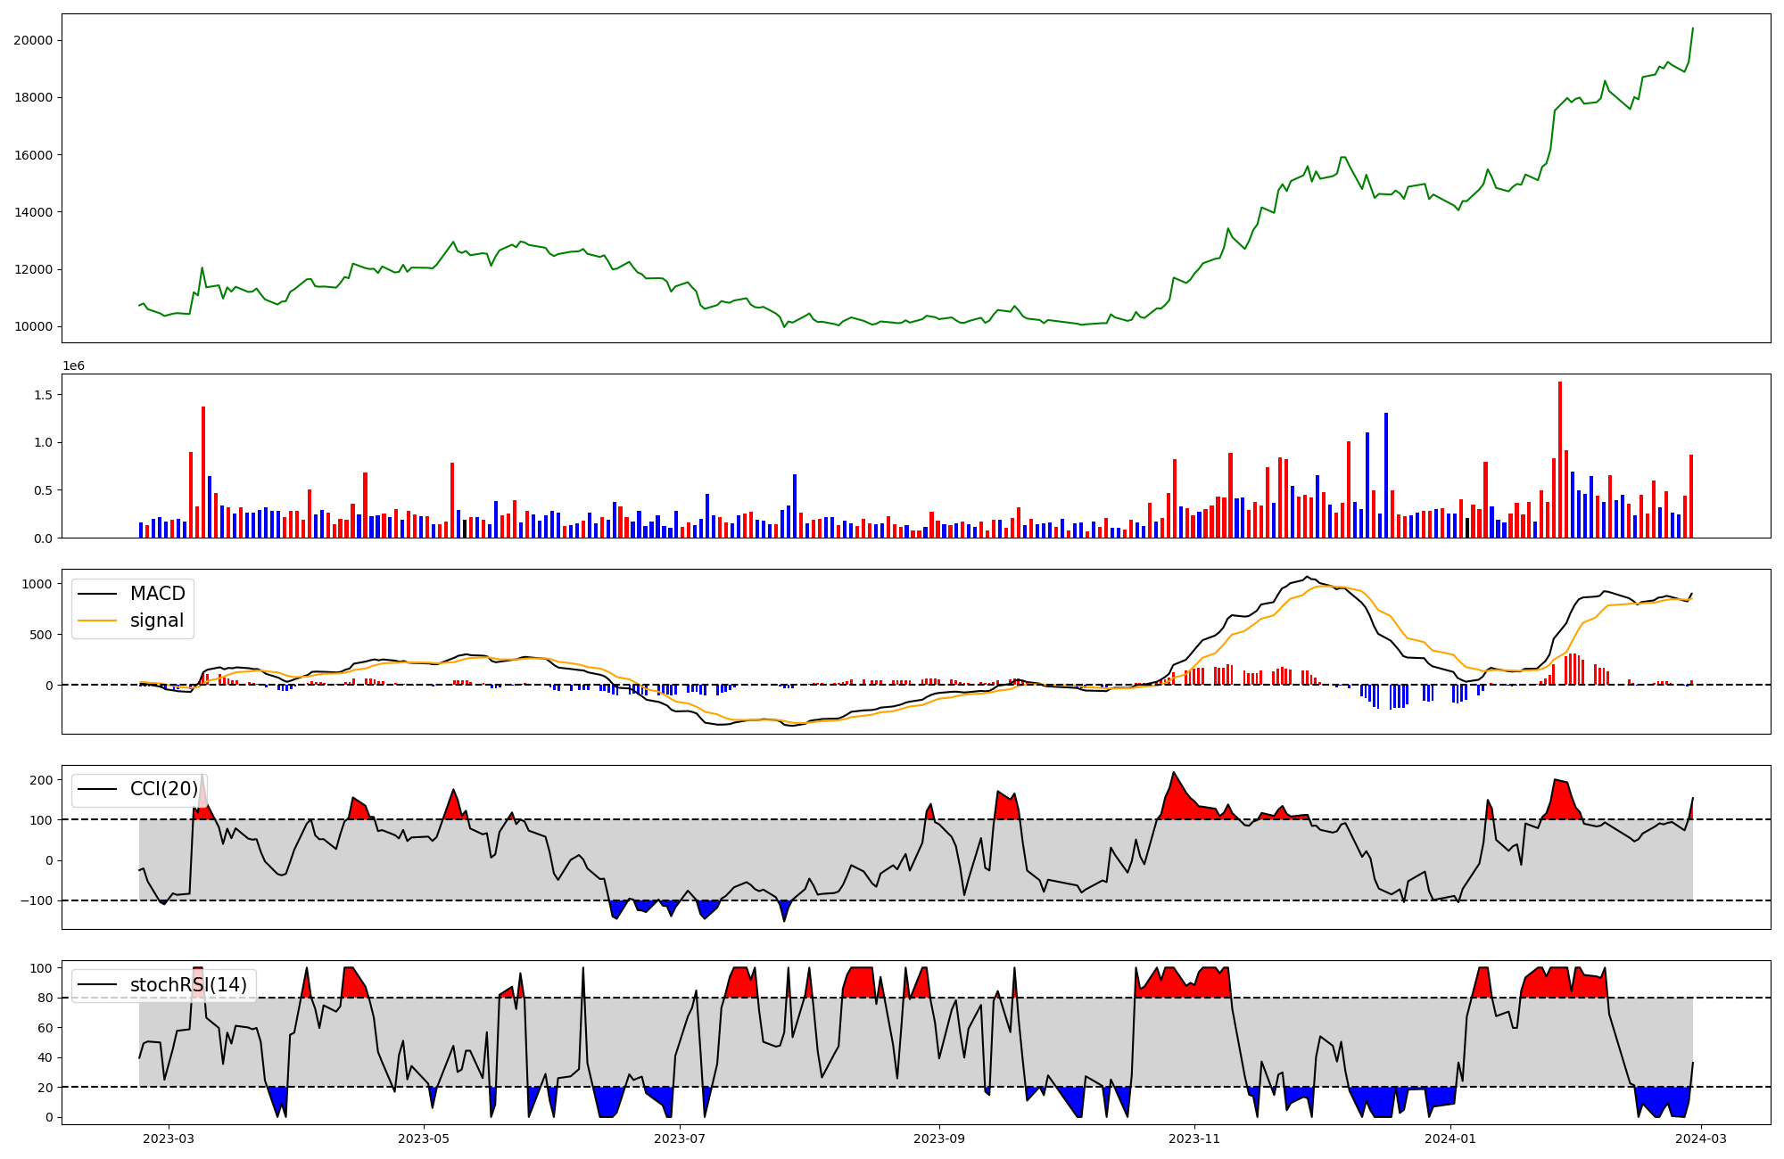Click the 2024-01 date tick label
The height and width of the screenshot is (1159, 1784).
click(1450, 1138)
